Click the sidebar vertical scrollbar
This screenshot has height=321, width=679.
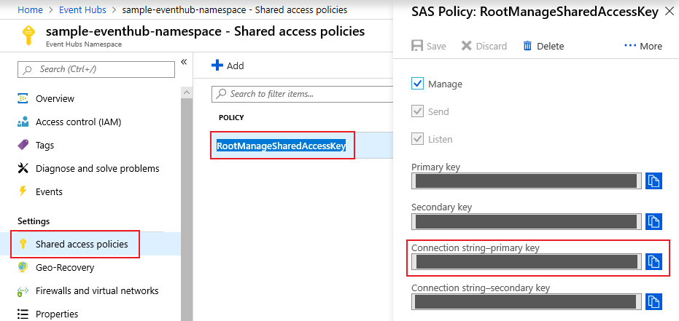tap(187, 208)
